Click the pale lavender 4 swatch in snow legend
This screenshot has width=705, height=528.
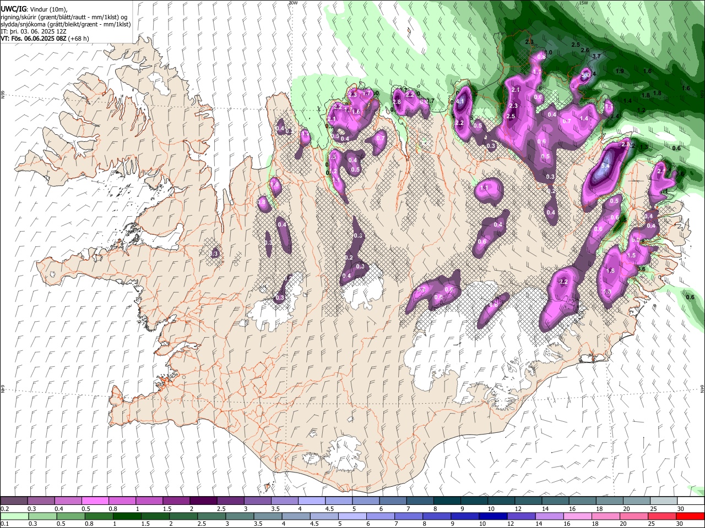[312, 501]
